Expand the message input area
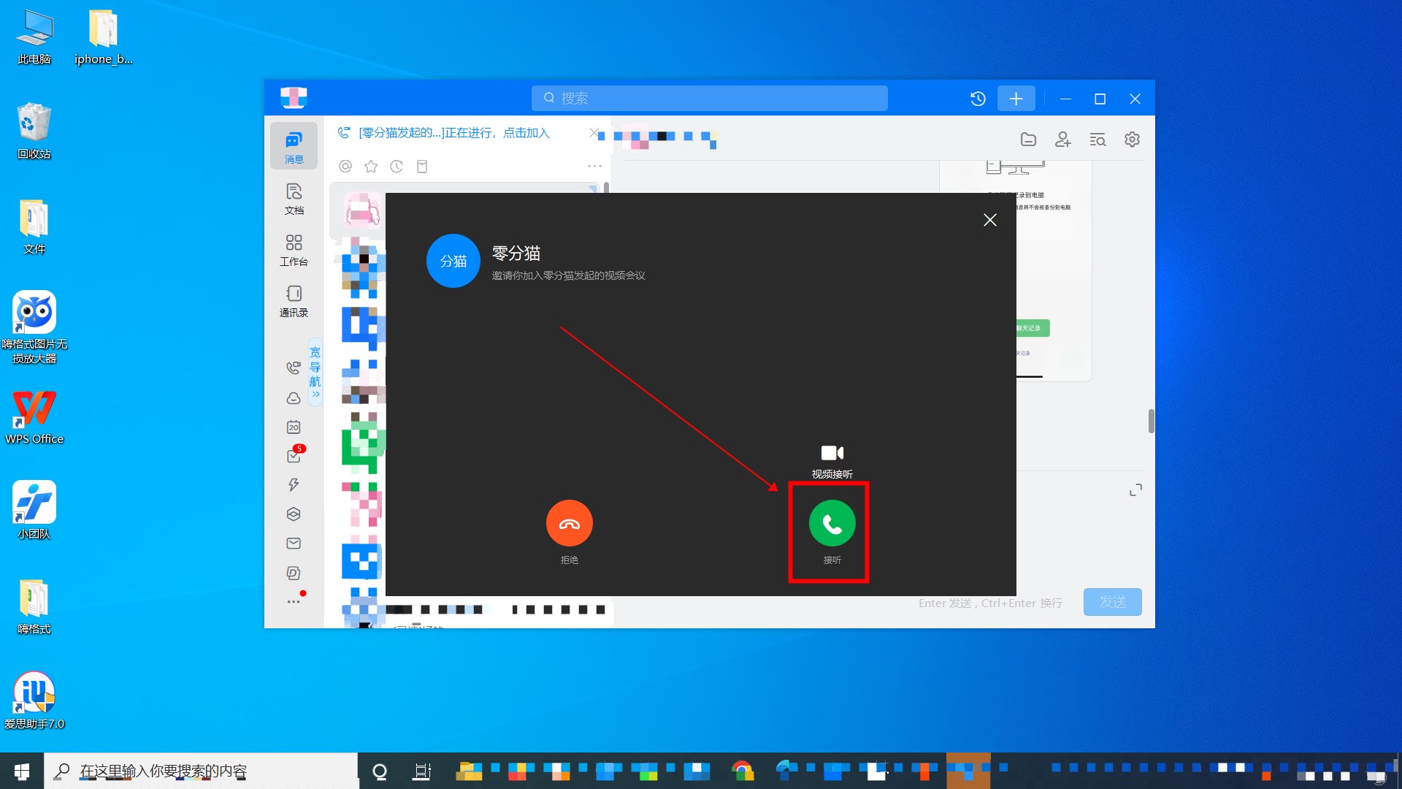1402x789 pixels. pos(1135,490)
